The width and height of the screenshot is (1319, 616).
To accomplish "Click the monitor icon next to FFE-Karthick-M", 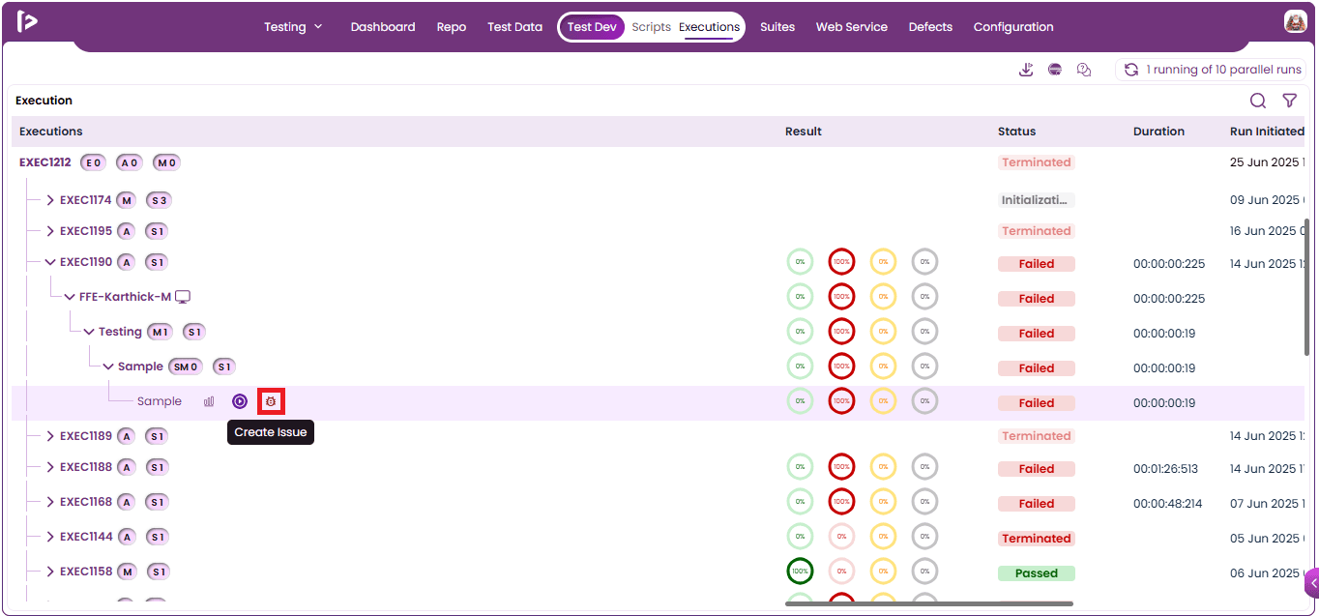I will point(183,297).
